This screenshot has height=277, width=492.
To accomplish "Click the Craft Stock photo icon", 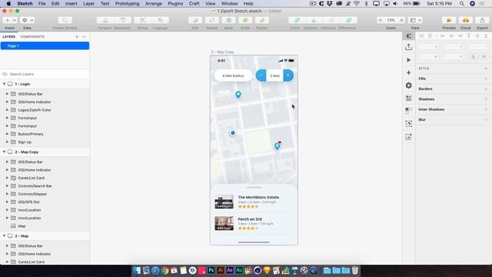I will pyautogui.click(x=408, y=137).
